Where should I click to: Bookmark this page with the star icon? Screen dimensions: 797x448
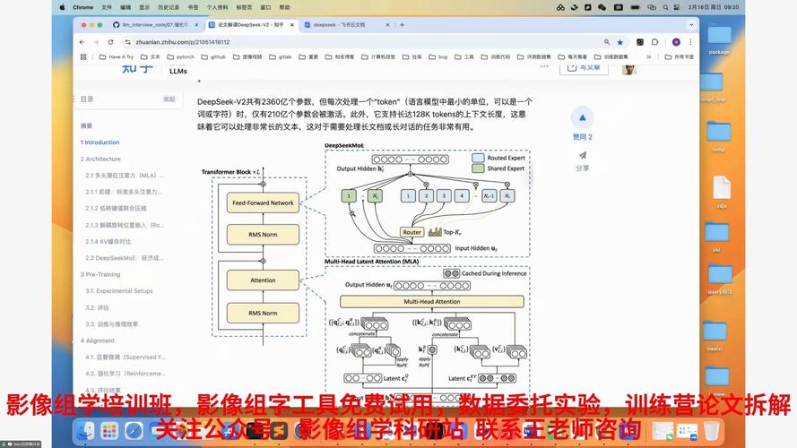tap(620, 42)
